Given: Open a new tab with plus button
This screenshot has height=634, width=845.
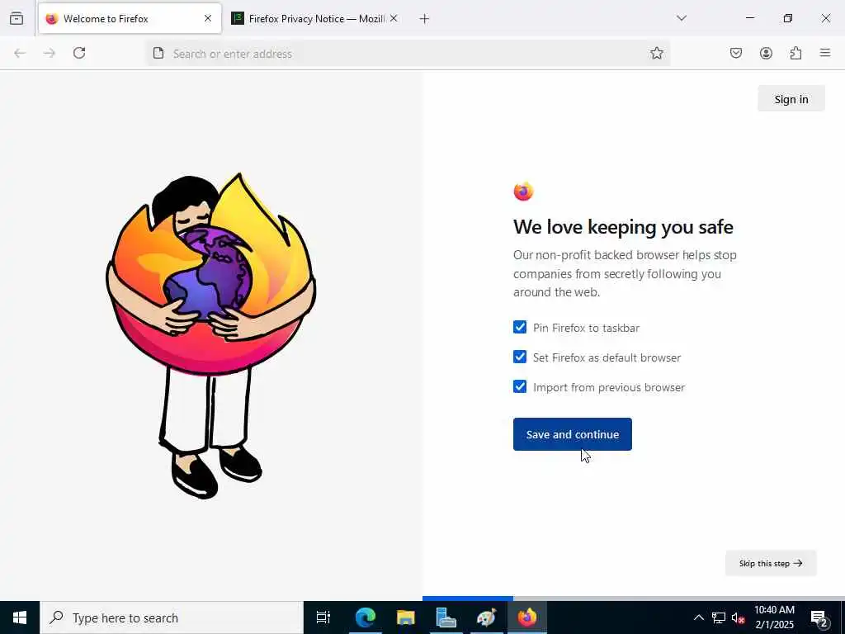Looking at the screenshot, I should tap(424, 19).
